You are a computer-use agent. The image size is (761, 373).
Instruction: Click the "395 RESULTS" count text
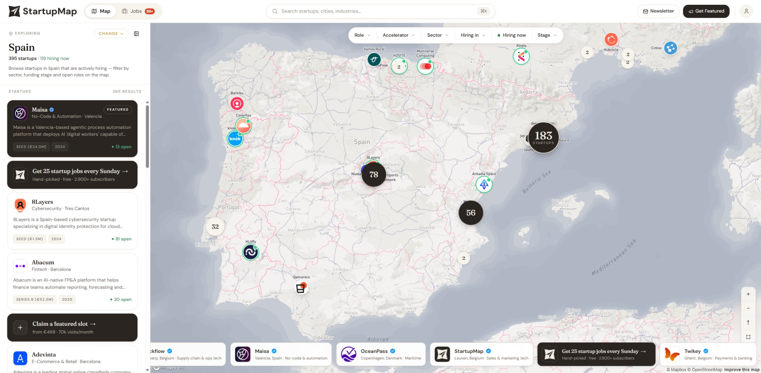pos(127,92)
